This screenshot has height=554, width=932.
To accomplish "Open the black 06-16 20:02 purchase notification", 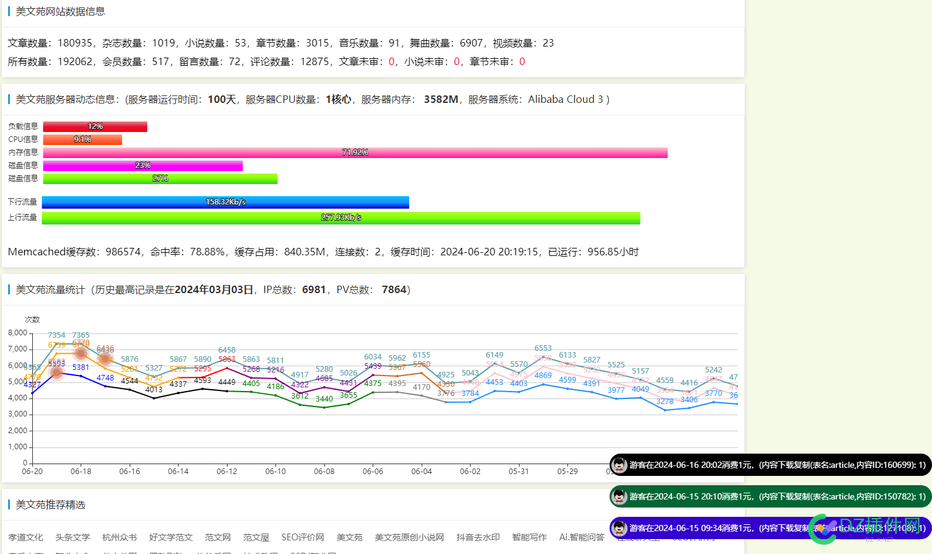I will (x=770, y=465).
